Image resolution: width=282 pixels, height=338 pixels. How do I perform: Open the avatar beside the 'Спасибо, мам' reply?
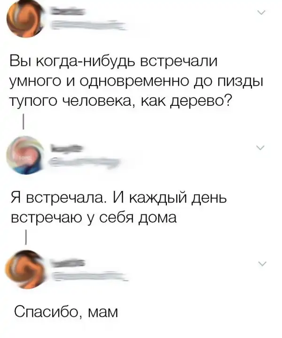tap(26, 269)
